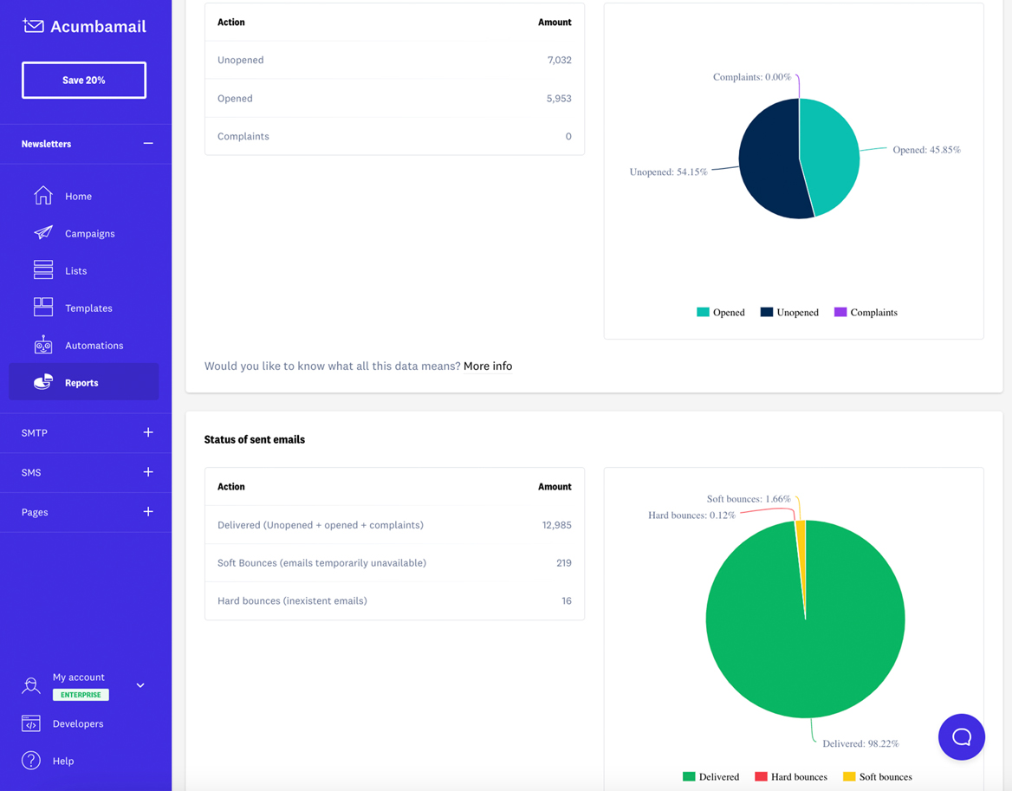Open the My account dropdown chevron

(139, 684)
